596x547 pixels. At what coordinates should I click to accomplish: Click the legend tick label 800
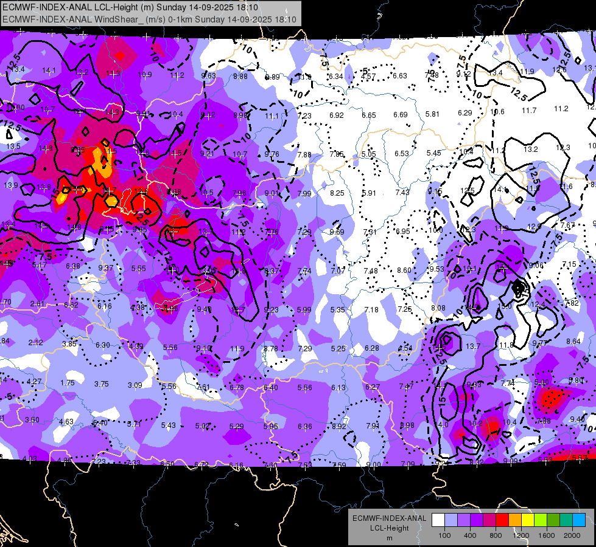[x=496, y=535]
